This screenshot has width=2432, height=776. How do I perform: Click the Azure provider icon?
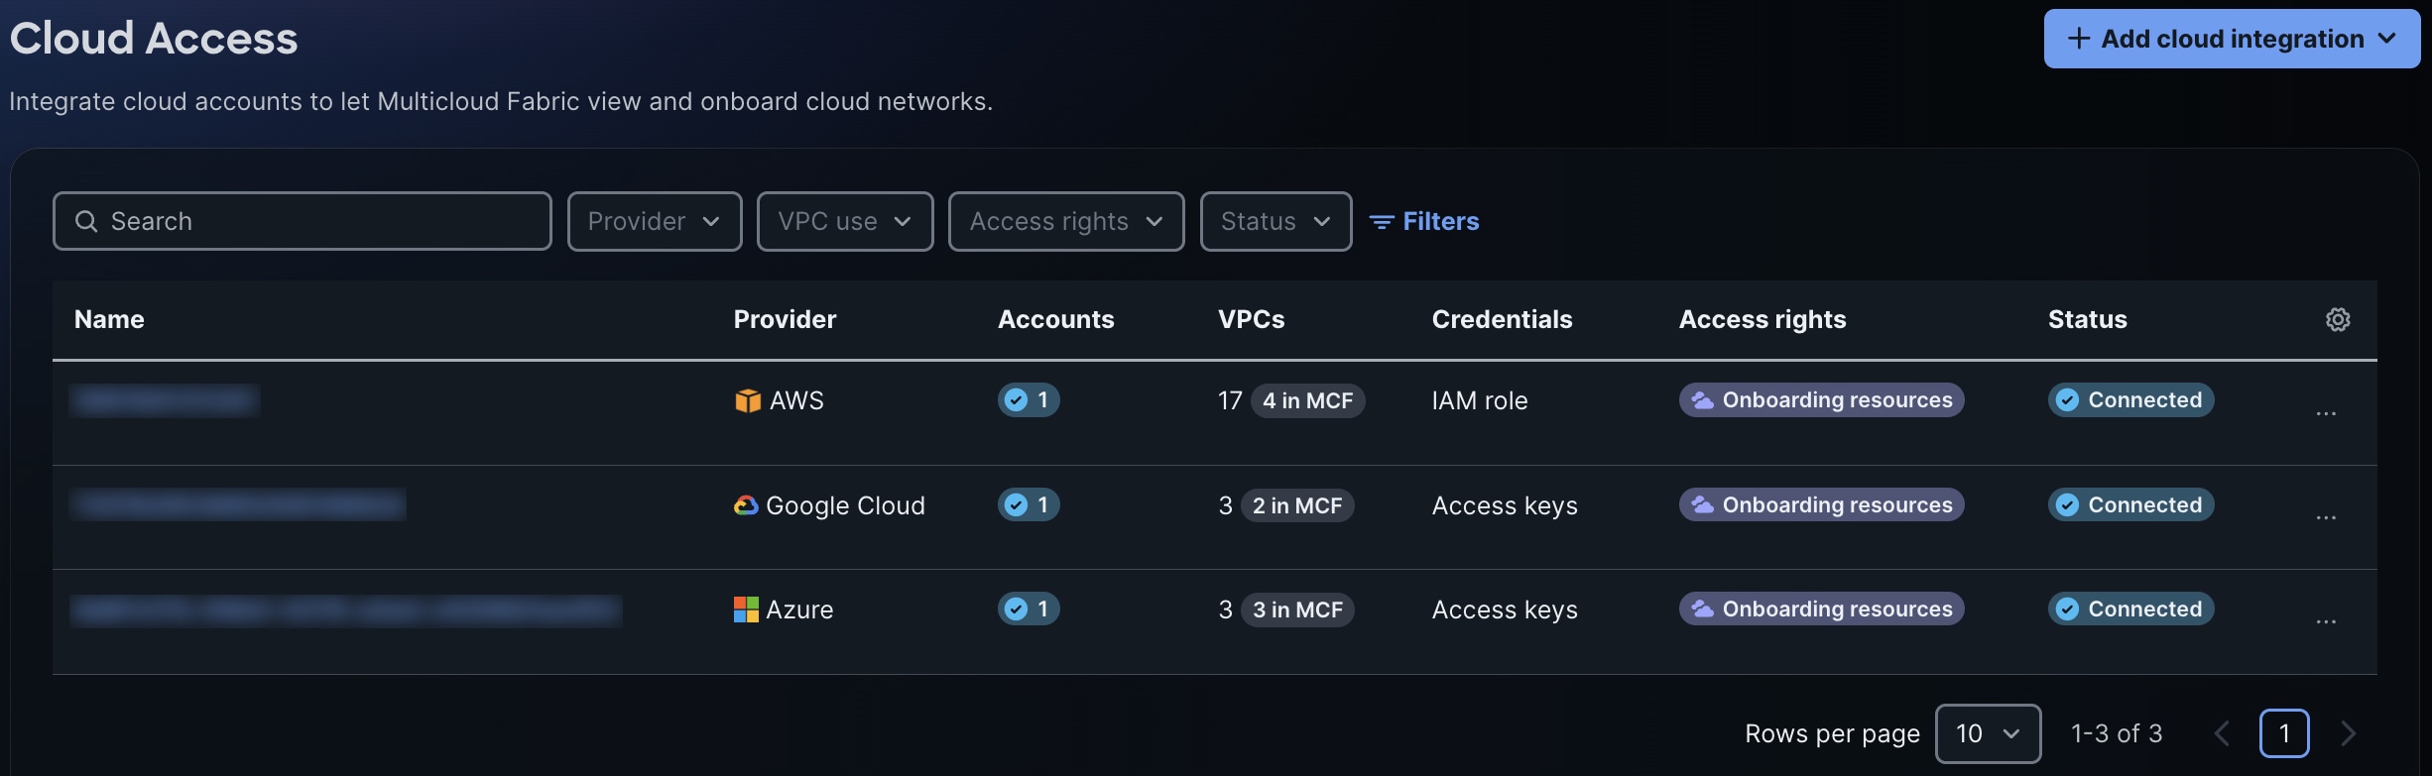746,610
